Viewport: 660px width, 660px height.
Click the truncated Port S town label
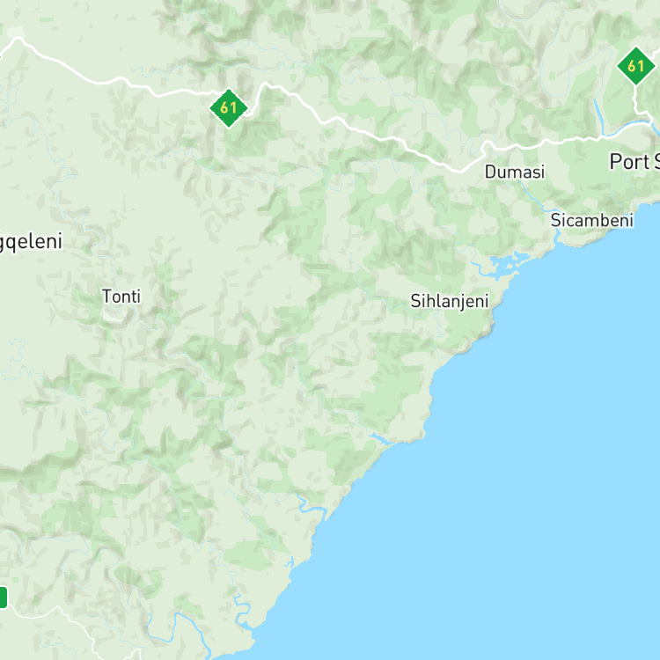tap(634, 162)
